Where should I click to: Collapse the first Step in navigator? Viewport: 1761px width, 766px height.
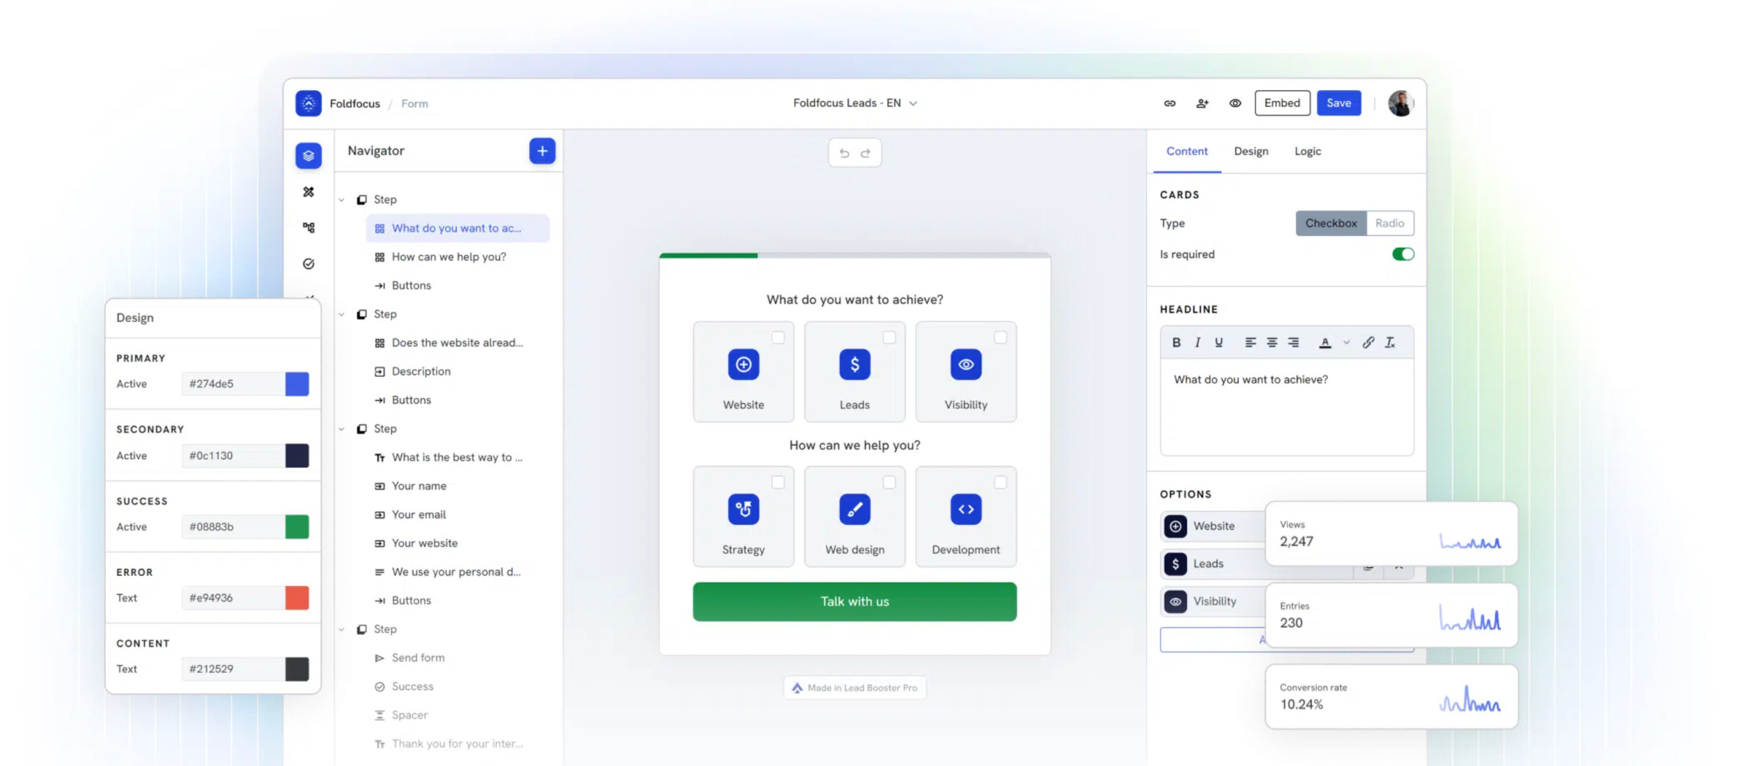coord(341,200)
